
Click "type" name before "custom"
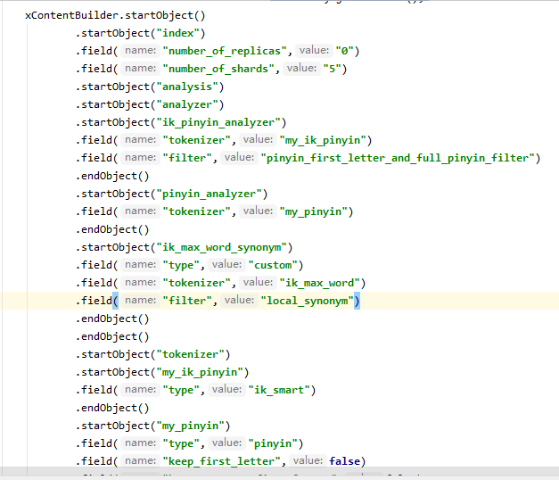pyautogui.click(x=181, y=265)
